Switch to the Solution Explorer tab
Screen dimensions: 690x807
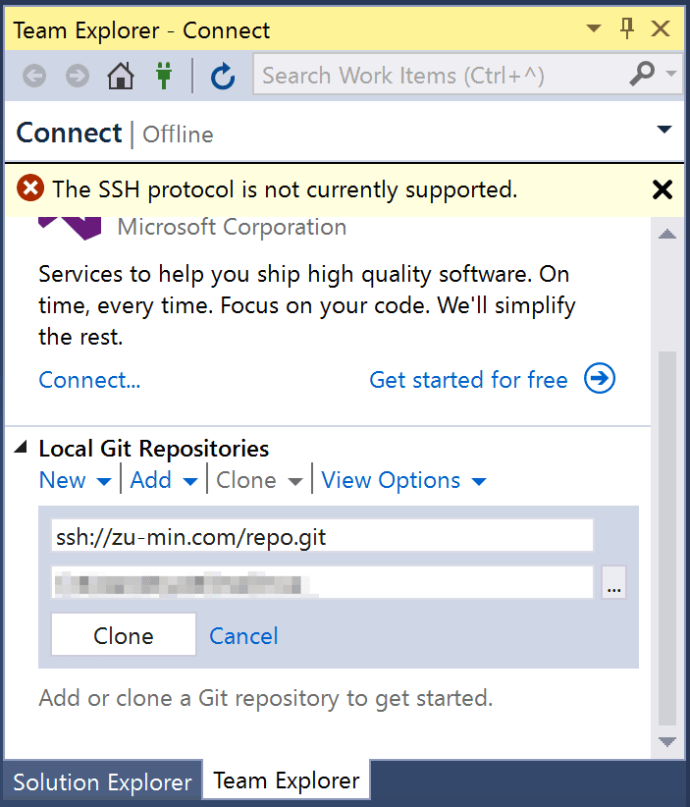[x=102, y=782]
